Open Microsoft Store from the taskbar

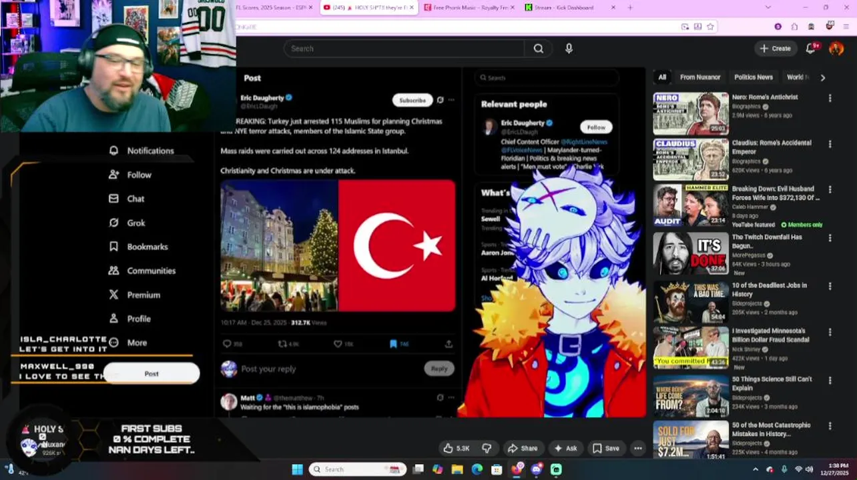point(497,469)
